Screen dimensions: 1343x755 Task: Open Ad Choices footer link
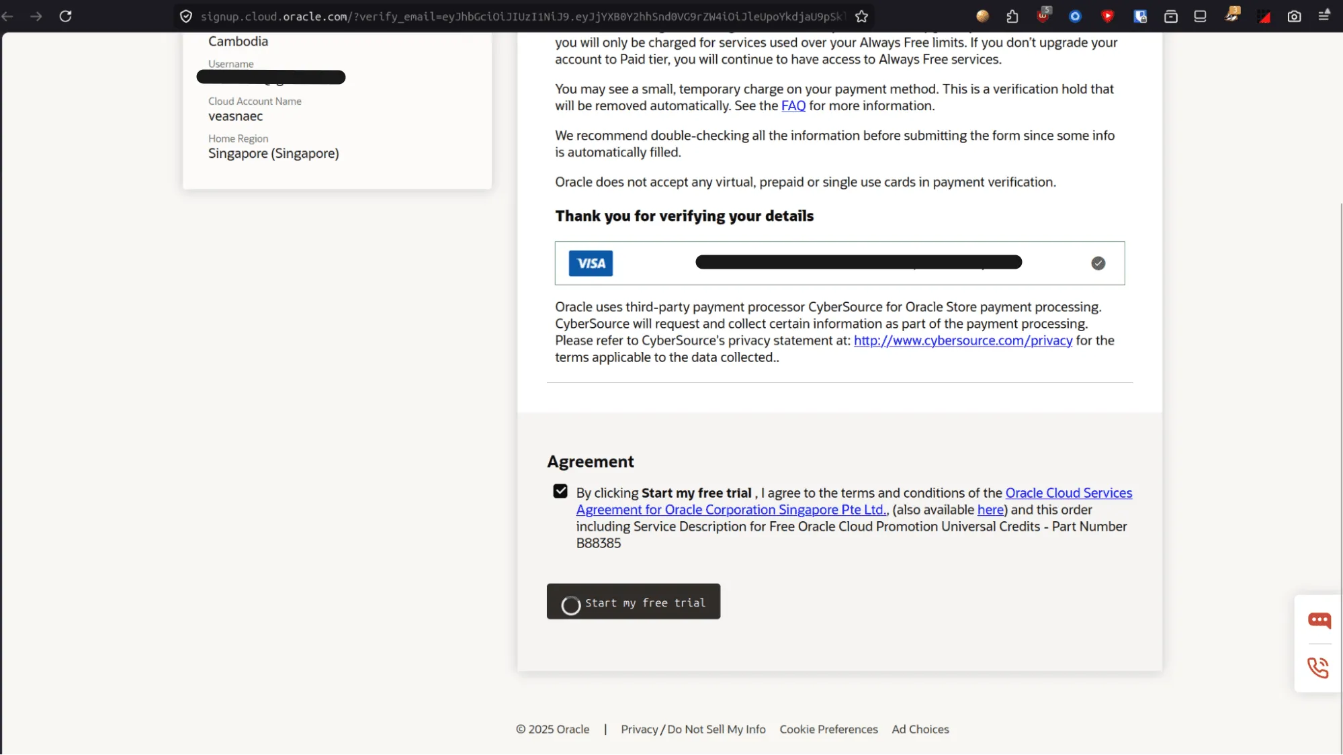coord(920,729)
